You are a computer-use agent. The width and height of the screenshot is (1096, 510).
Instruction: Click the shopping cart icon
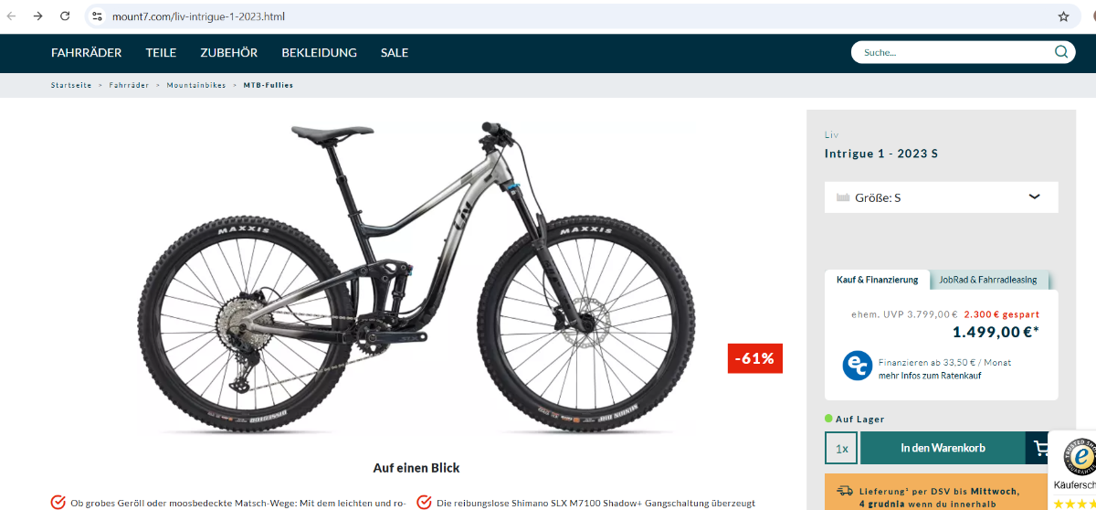coord(1040,448)
